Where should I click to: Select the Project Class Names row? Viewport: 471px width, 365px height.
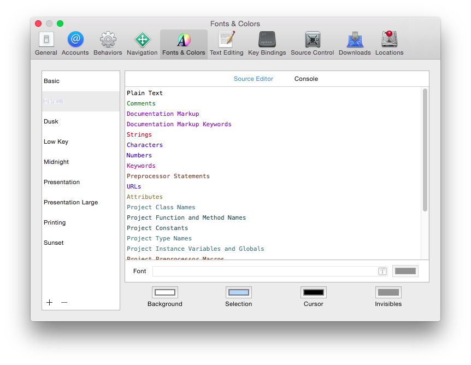(x=273, y=207)
